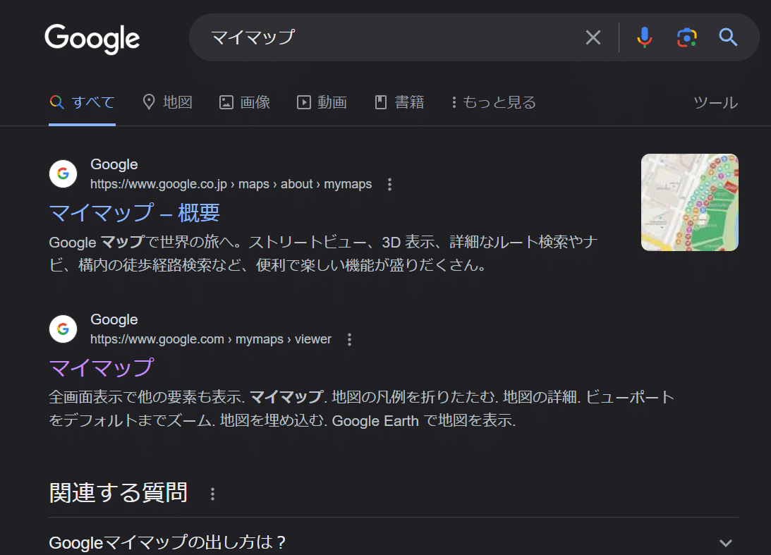The image size is (771, 555).
Task: Open the マイマップ – 概要 link
Action: pos(134,213)
